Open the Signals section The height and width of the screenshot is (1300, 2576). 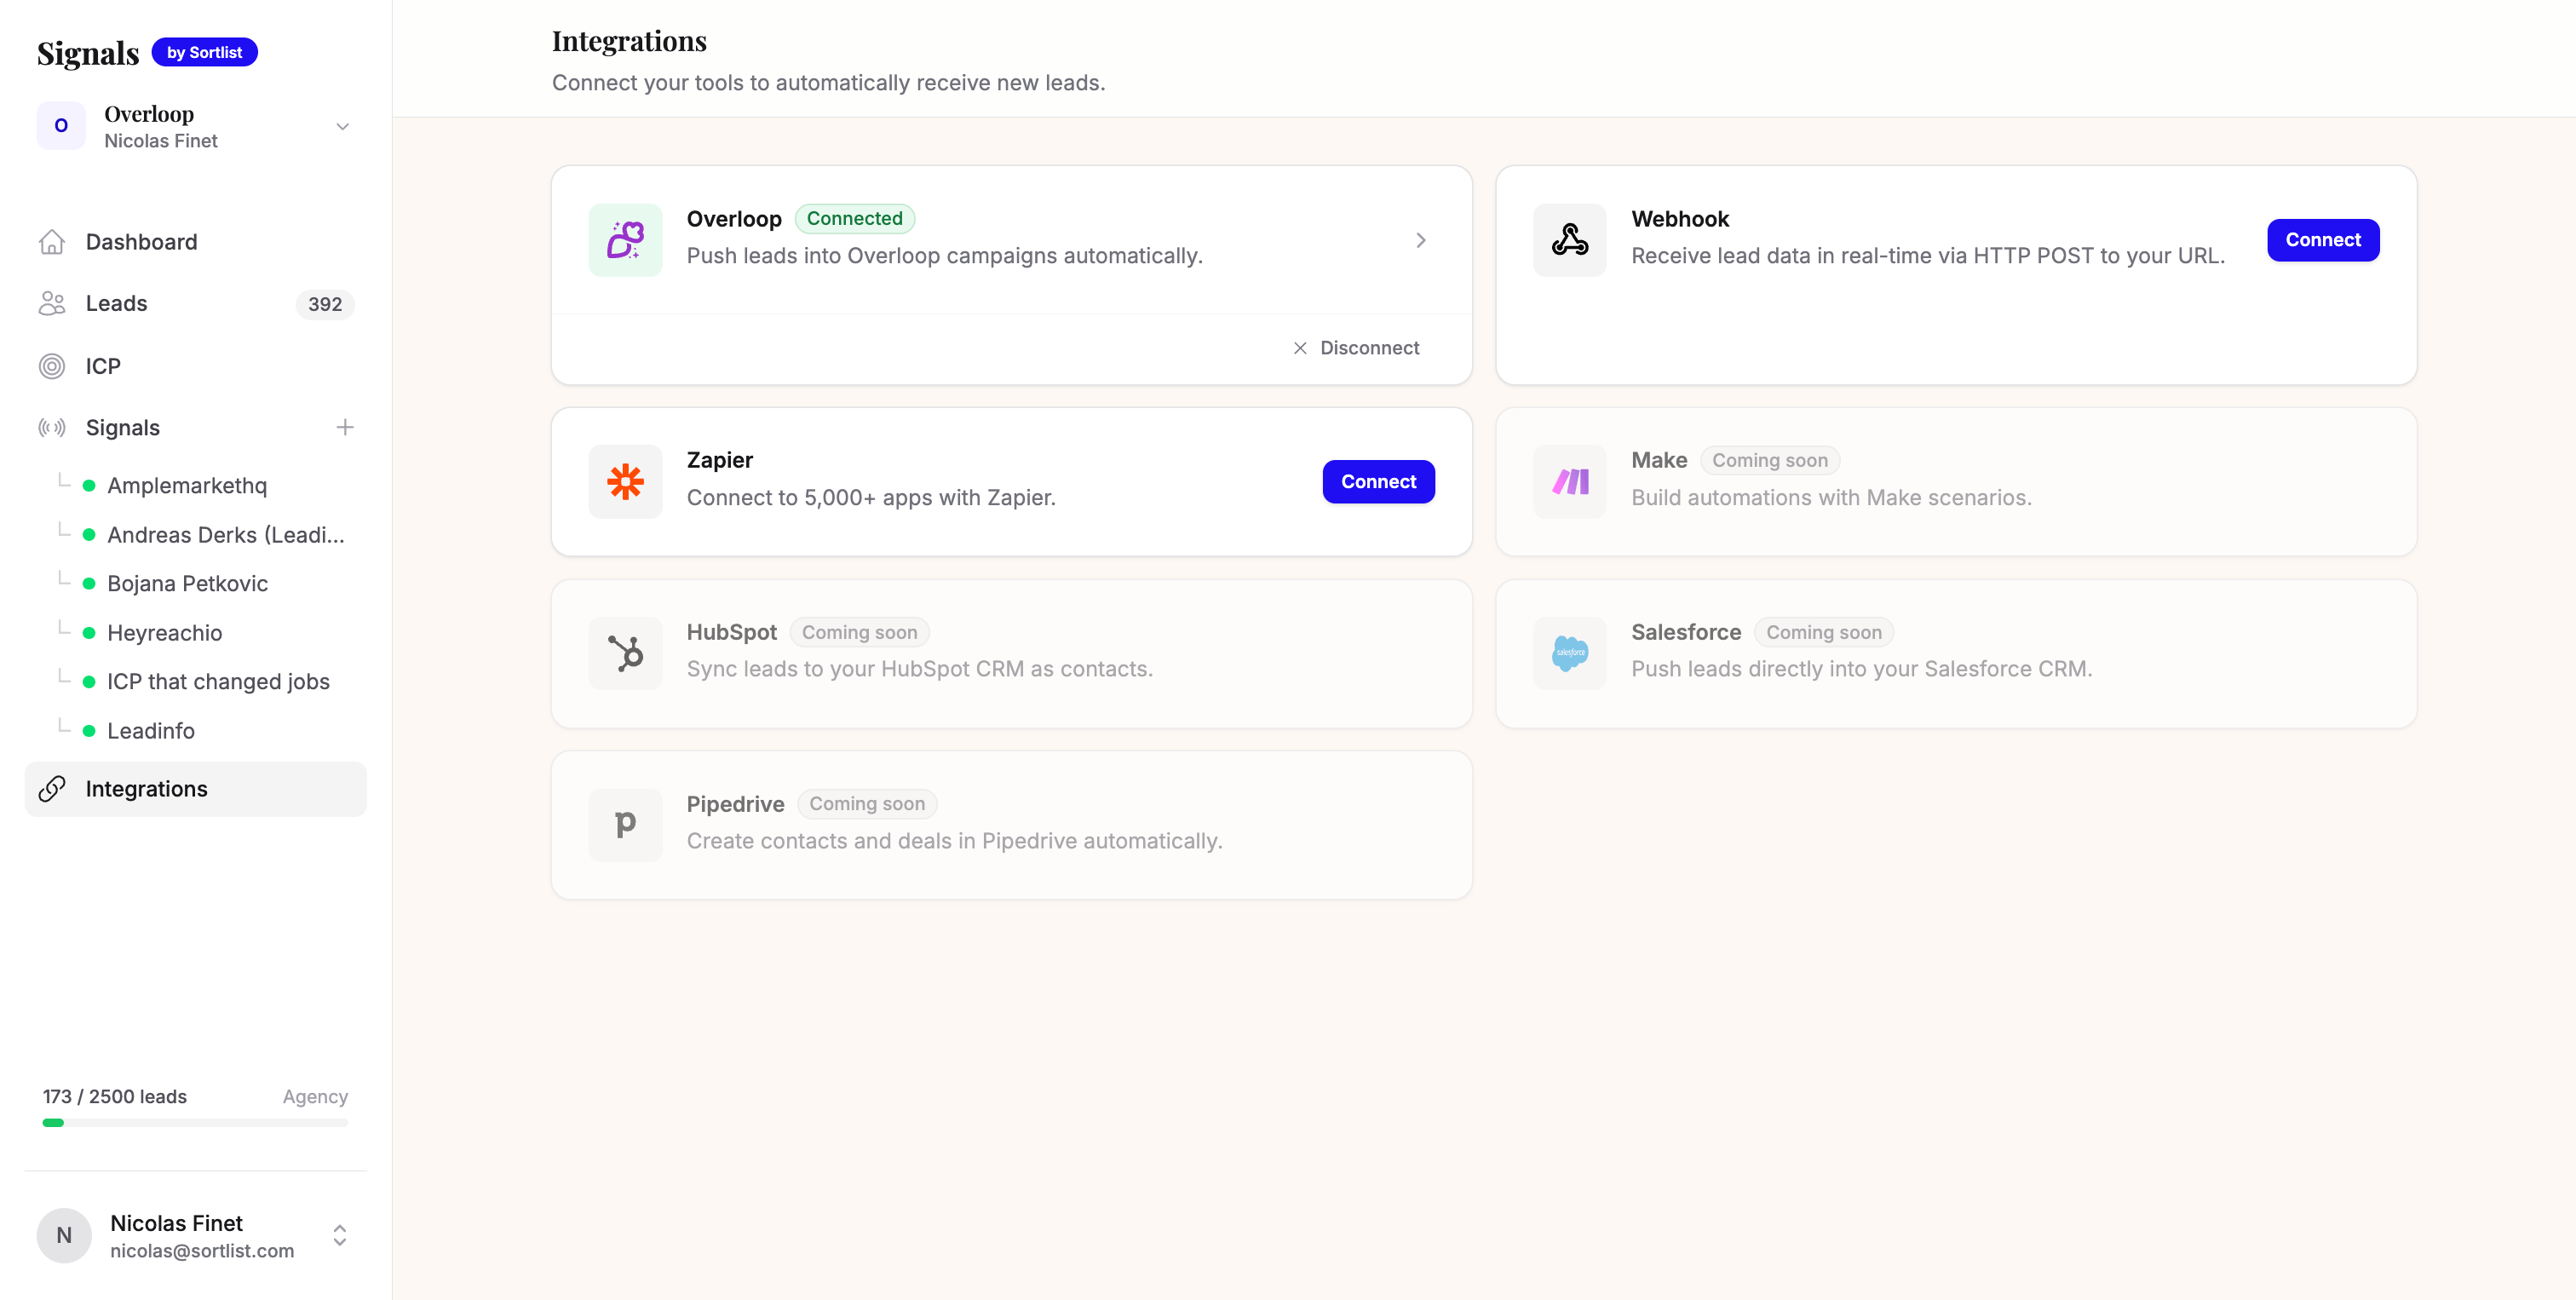click(x=123, y=428)
